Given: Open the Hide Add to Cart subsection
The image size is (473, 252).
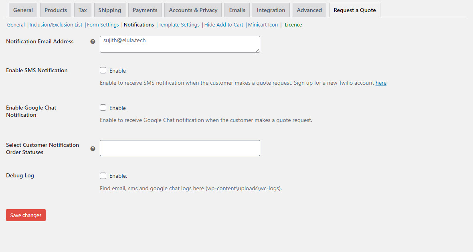Looking at the screenshot, I should click(x=224, y=25).
